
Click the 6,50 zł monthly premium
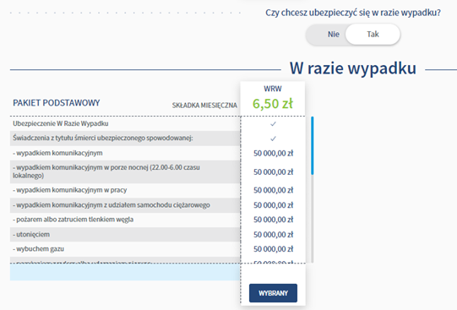pyautogui.click(x=273, y=104)
